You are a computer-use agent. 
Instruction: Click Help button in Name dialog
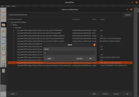(49, 59)
